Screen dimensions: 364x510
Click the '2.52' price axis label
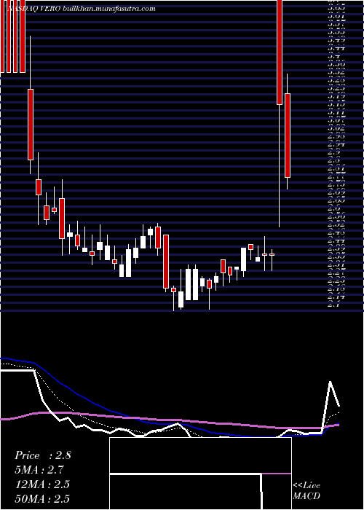pos(336,224)
